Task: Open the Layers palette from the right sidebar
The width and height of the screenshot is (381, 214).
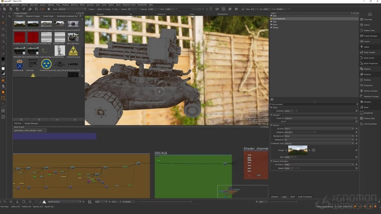Action: click(x=366, y=42)
